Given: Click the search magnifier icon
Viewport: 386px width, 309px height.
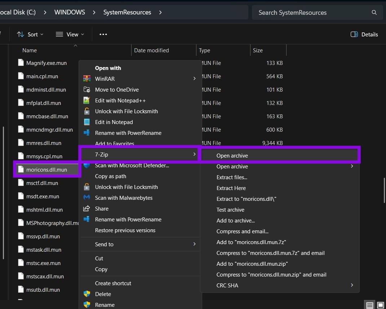Looking at the screenshot, I should click(374, 13).
